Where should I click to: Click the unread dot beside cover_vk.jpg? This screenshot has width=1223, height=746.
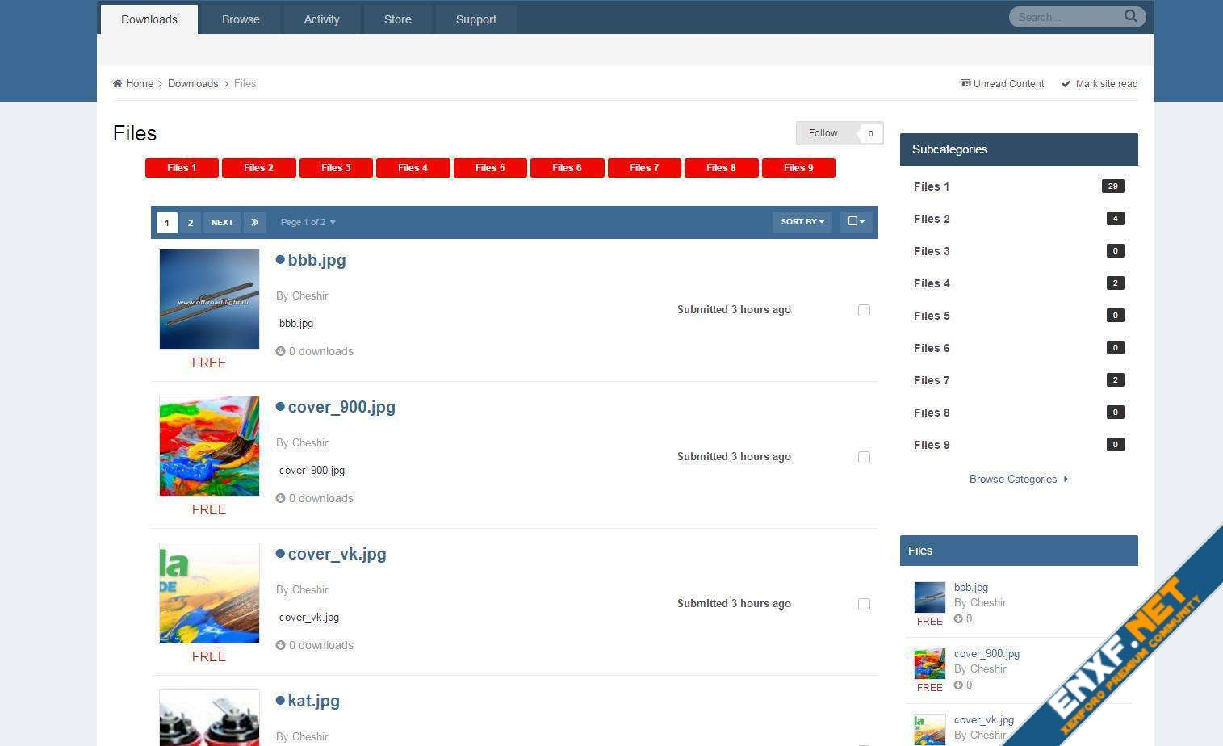tap(280, 554)
